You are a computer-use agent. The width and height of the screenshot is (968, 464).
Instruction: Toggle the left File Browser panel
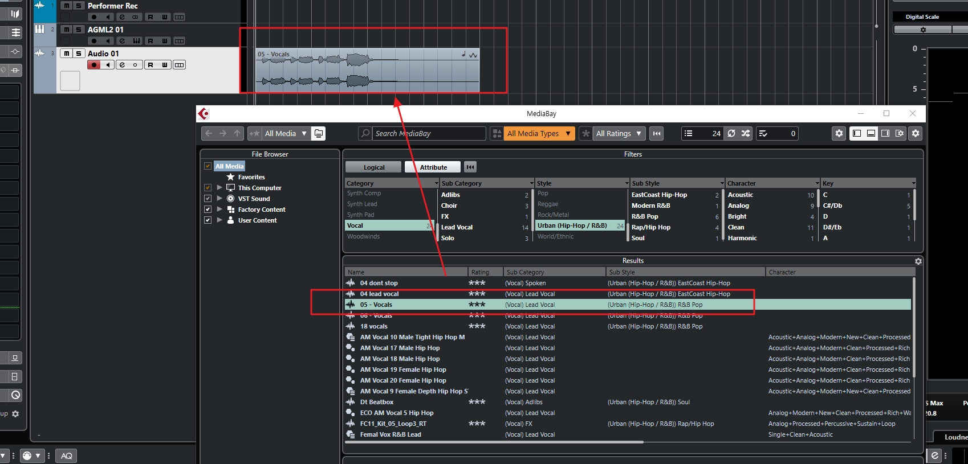[x=856, y=133]
